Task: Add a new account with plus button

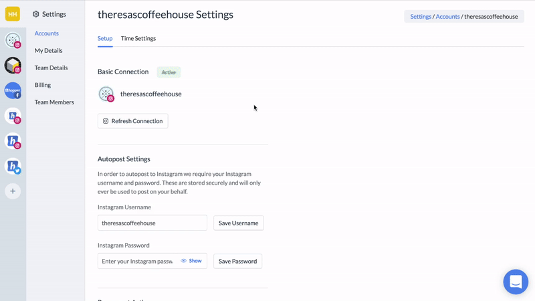Action: tap(13, 191)
